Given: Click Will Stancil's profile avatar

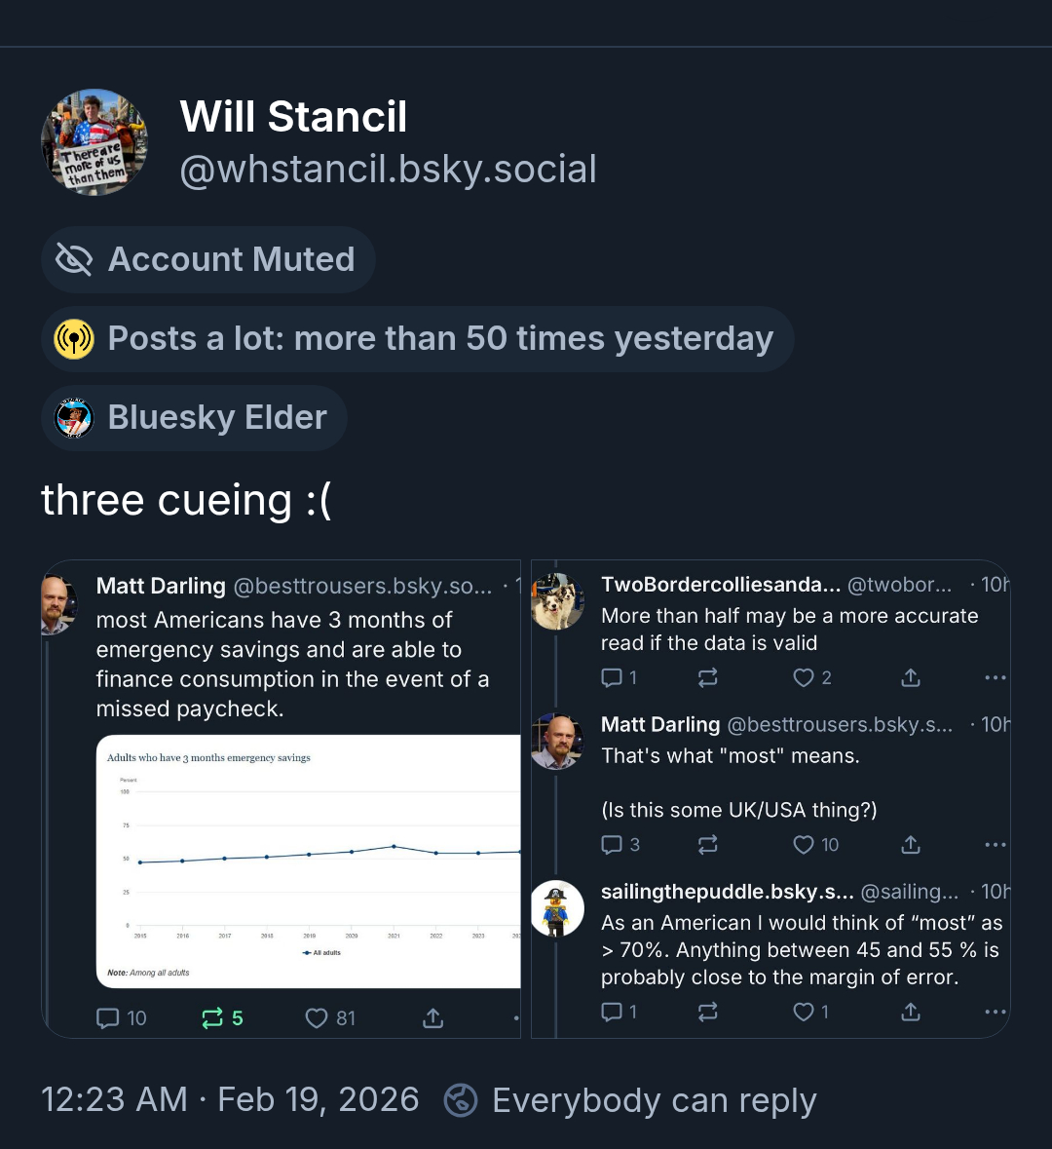Looking at the screenshot, I should (x=94, y=142).
